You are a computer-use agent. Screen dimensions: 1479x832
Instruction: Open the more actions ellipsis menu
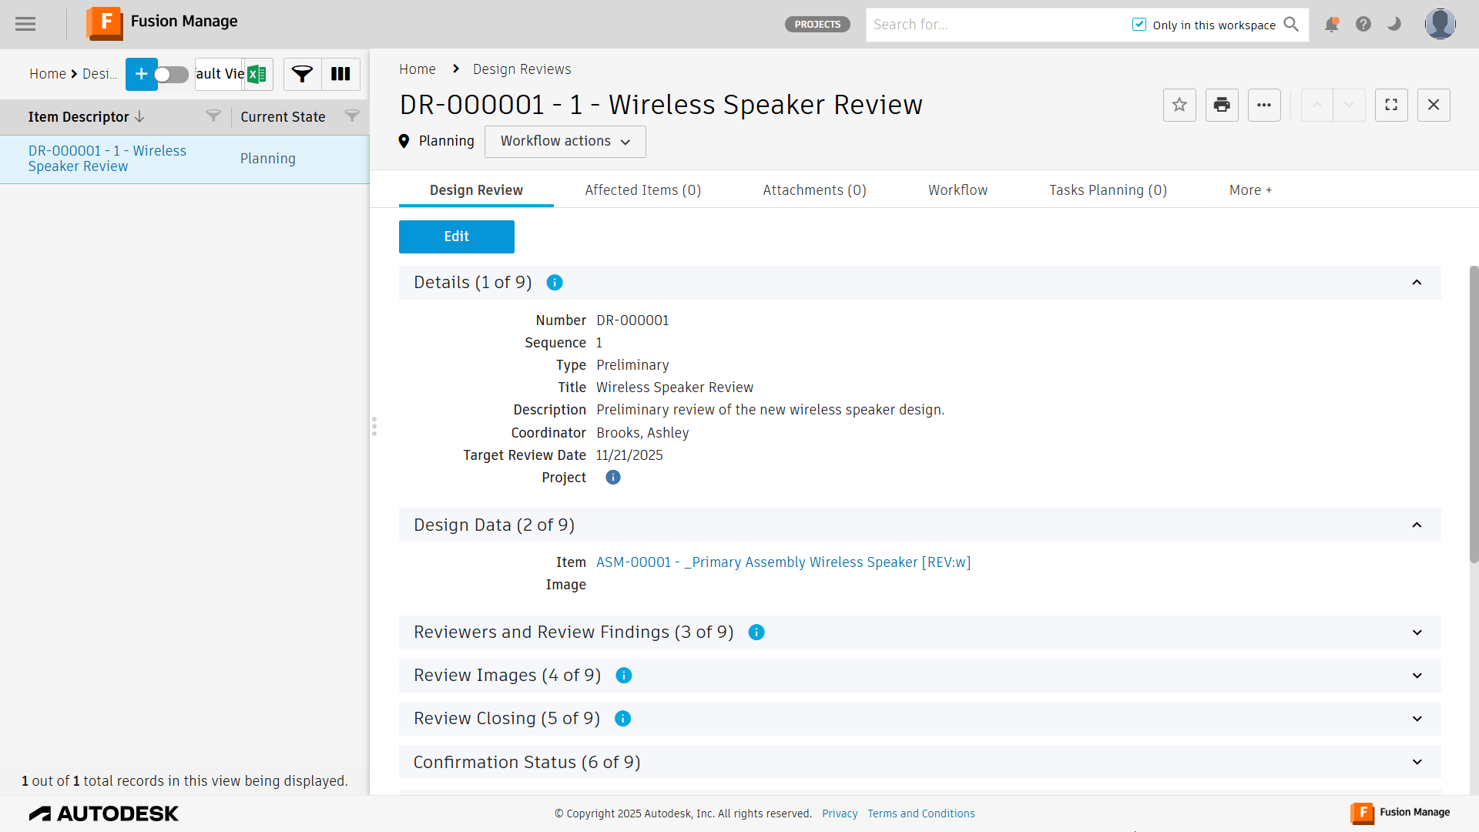pyautogui.click(x=1264, y=105)
